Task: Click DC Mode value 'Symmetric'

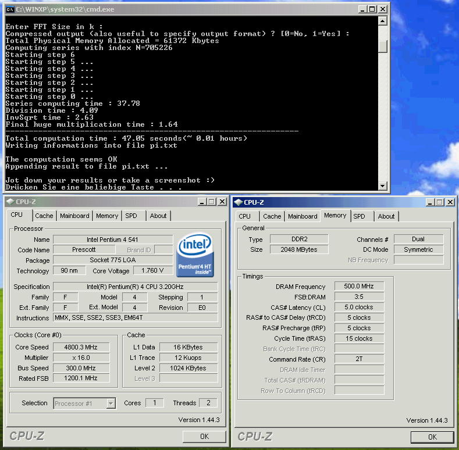Action: tap(419, 249)
